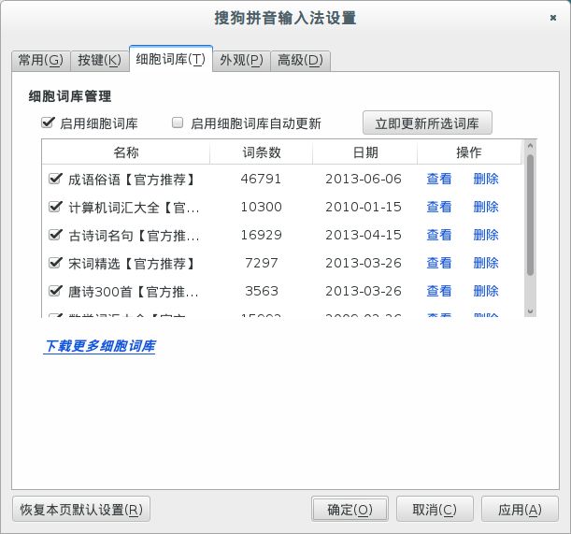Viewport: 571px width, 534px height.
Task: Open the 按键(K) tab
Action: [99, 60]
